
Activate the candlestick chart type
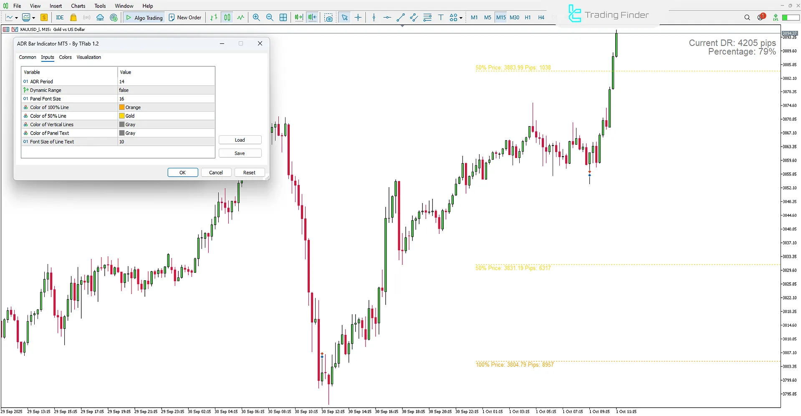click(227, 18)
